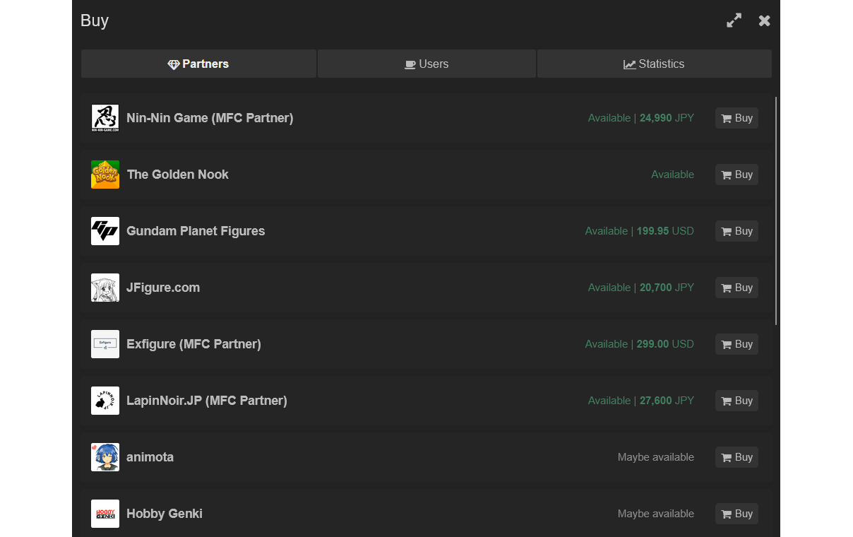Open the Gundam Planet Figures name link
853x537 pixels.
click(196, 231)
